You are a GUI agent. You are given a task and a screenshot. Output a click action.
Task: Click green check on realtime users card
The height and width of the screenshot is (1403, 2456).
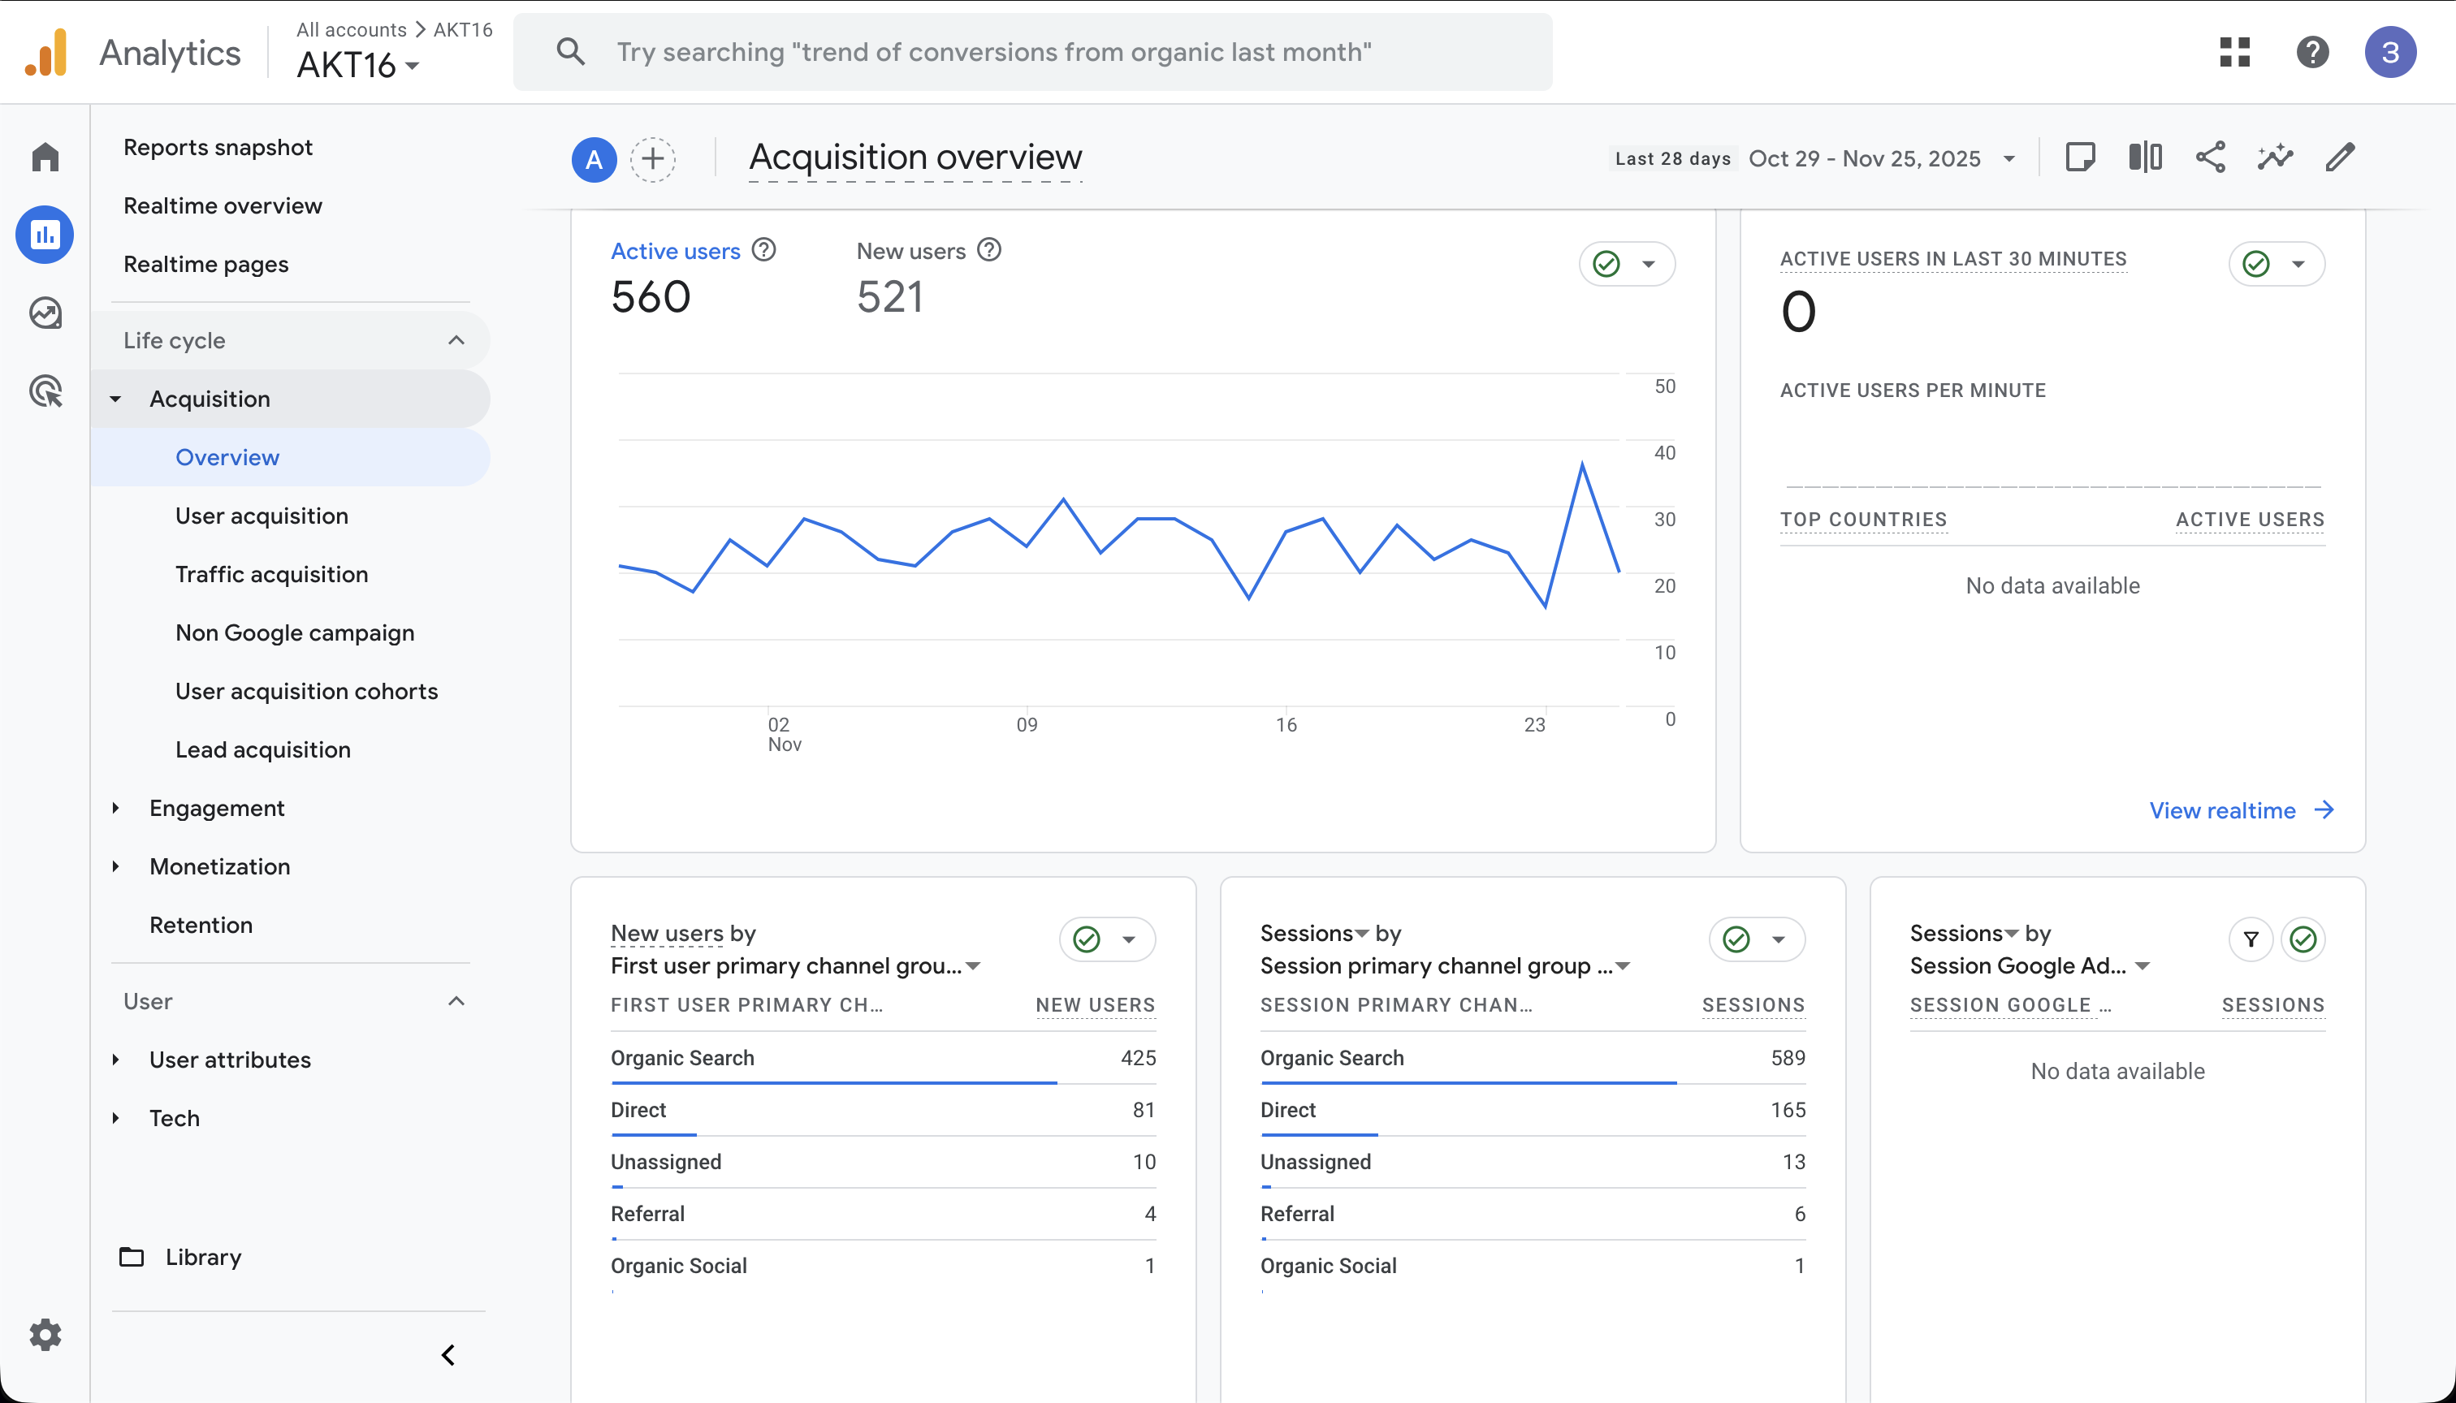pyautogui.click(x=2256, y=264)
